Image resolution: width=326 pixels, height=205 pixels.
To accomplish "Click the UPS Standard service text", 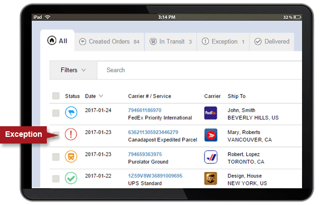I will coord(145,183).
